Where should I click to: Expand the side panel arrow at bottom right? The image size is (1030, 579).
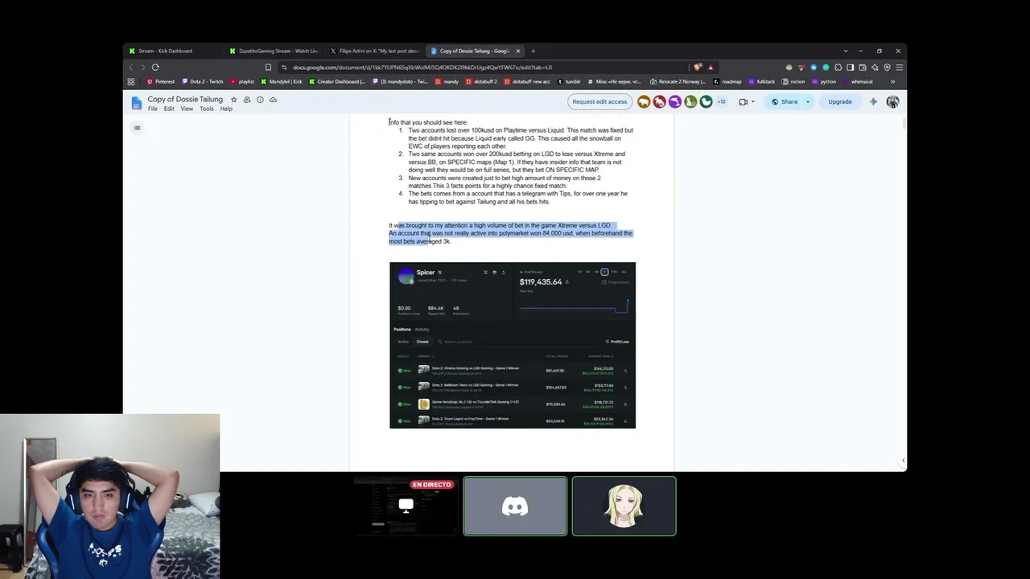pyautogui.click(x=903, y=461)
